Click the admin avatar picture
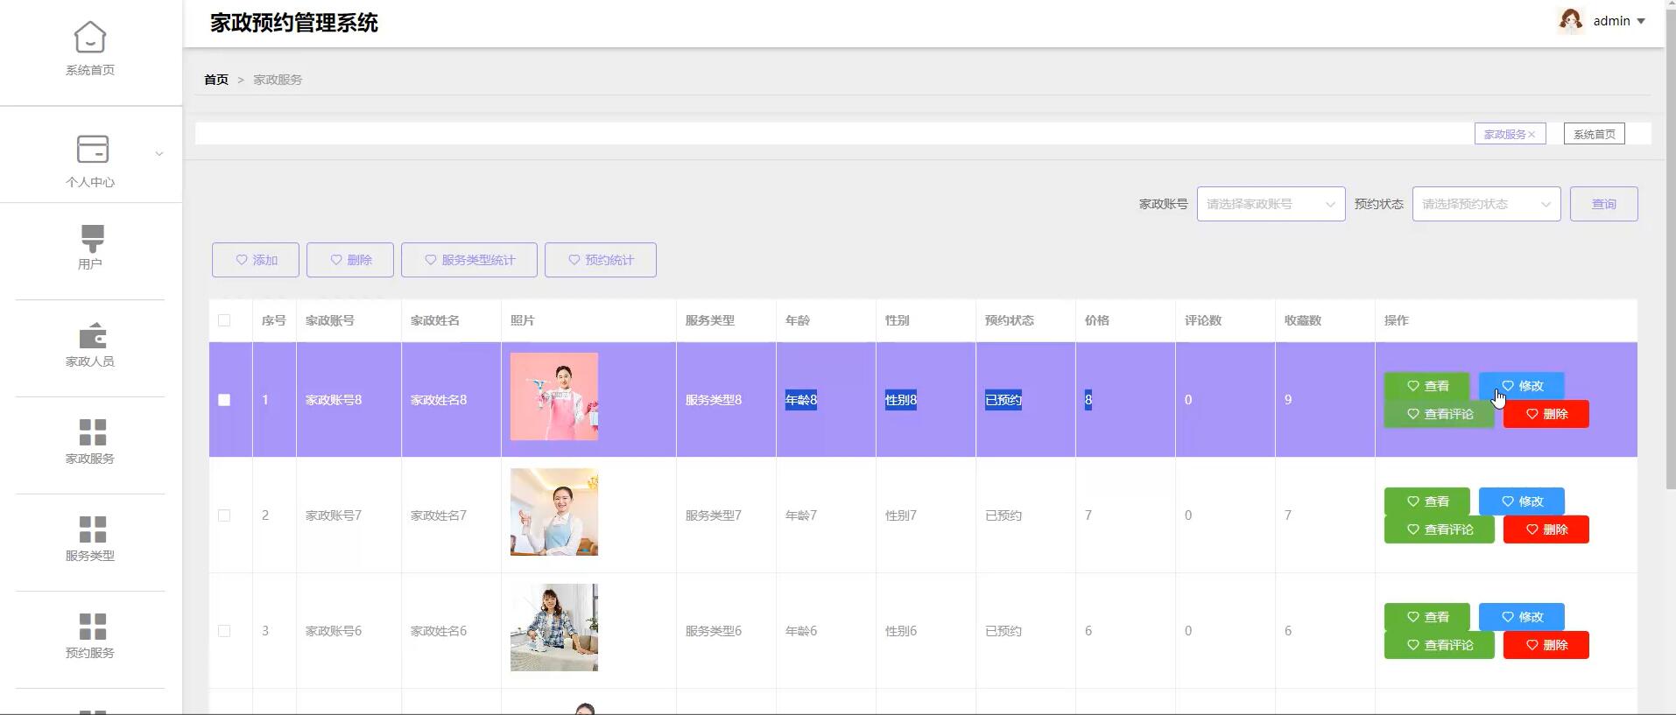The image size is (1676, 715). [x=1571, y=20]
